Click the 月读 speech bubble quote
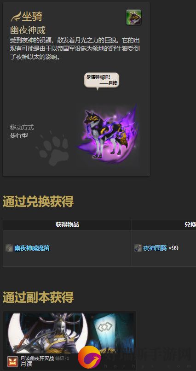 102,80
